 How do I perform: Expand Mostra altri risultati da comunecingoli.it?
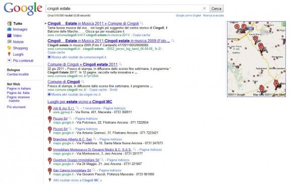pyautogui.click(x=77, y=57)
